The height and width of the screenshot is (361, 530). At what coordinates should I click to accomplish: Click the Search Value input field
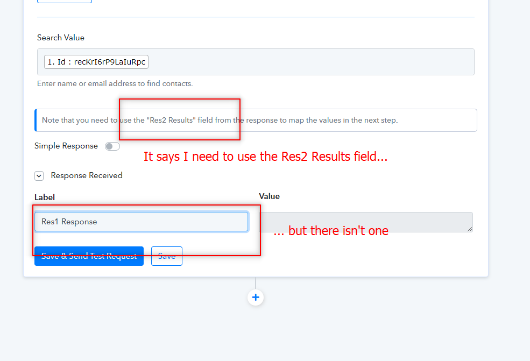tap(256, 62)
